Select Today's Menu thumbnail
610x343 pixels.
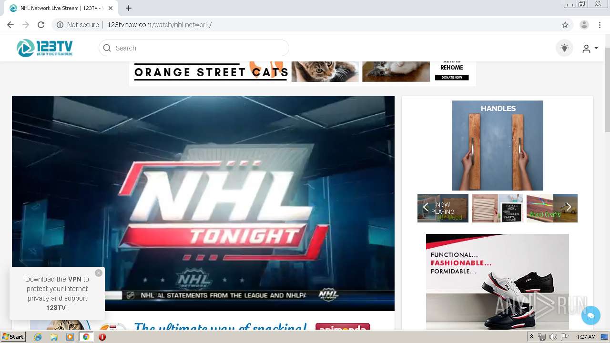coord(498,208)
